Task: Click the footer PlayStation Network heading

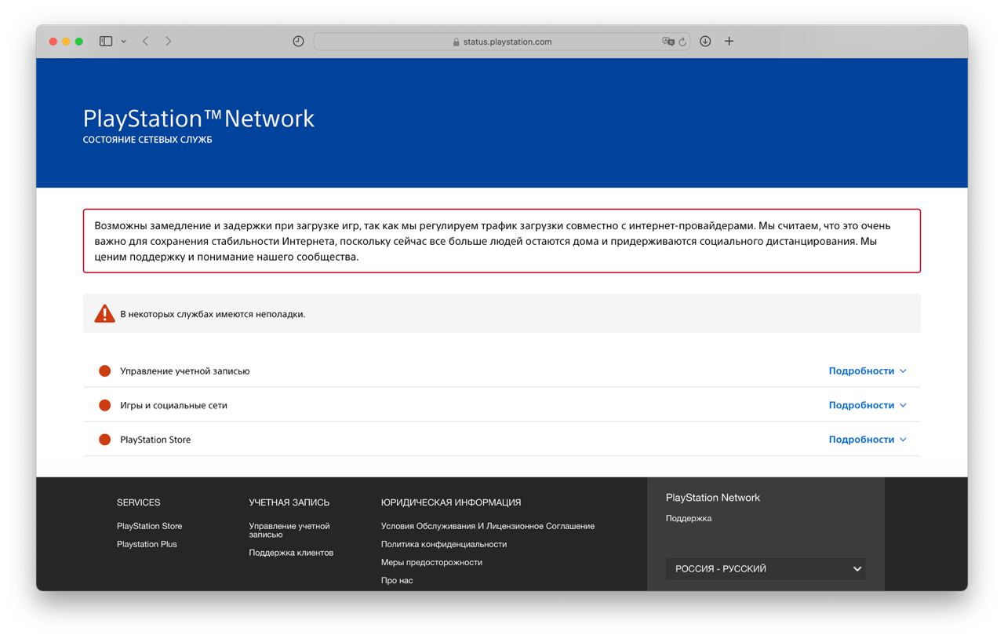Action: tap(713, 498)
